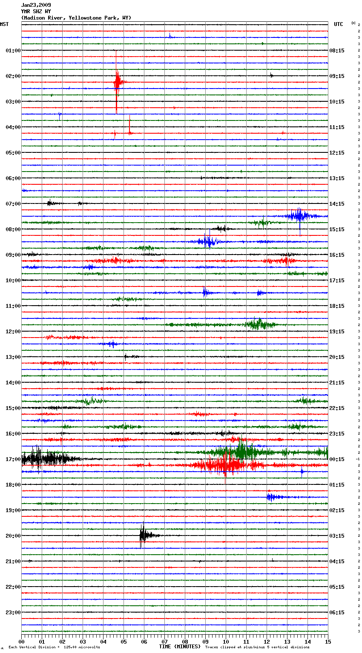Image resolution: width=362 pixels, height=653 pixels.
Task: Select the "15:00" MST hour label
Action: point(13,408)
